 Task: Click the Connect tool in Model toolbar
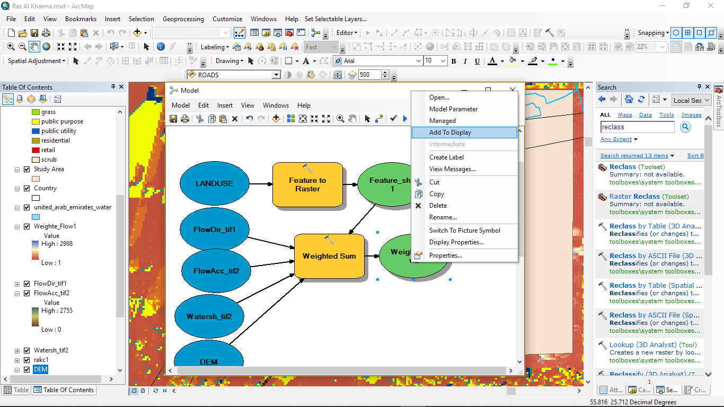tap(379, 119)
